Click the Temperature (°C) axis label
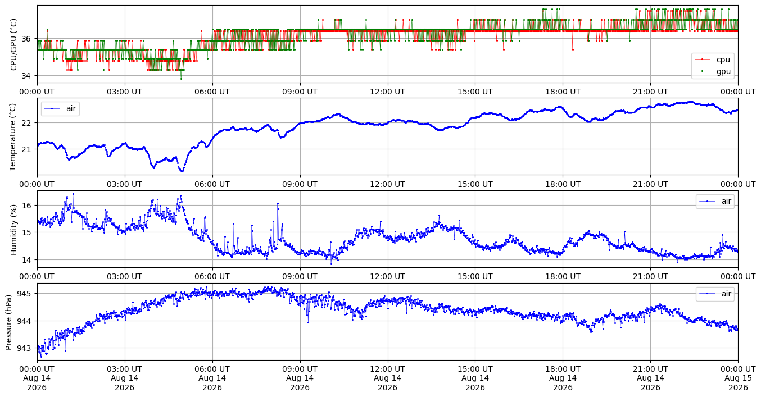This screenshot has height=397, width=761. (14, 136)
